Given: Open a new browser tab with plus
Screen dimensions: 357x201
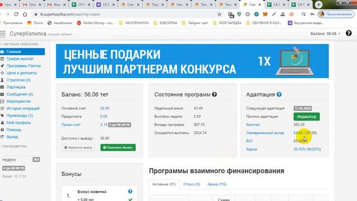Looking at the screenshot, I should click(319, 4).
